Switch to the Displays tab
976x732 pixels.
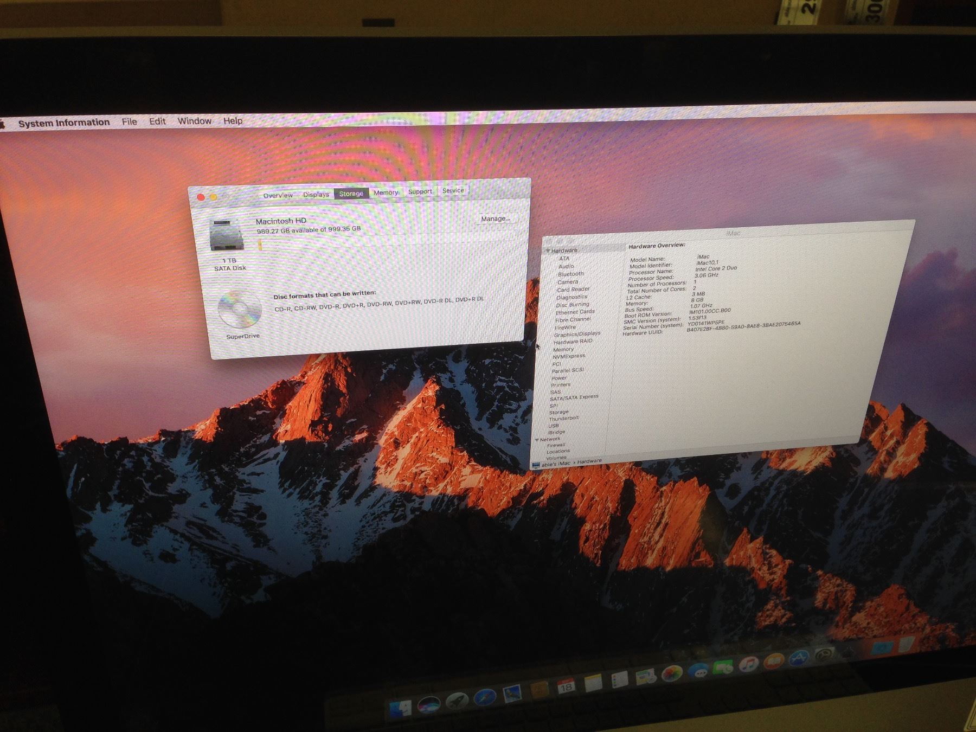coord(316,195)
